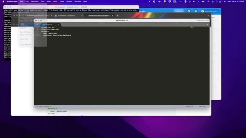The width and height of the screenshot is (246, 138).
Task: Open a new browser tab with plus button
Action: click(x=118, y=16)
